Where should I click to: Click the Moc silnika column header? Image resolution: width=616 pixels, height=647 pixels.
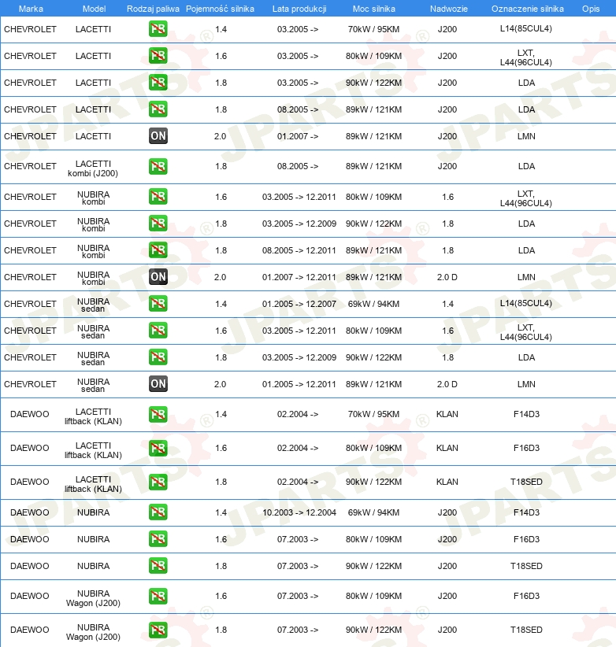[374, 9]
